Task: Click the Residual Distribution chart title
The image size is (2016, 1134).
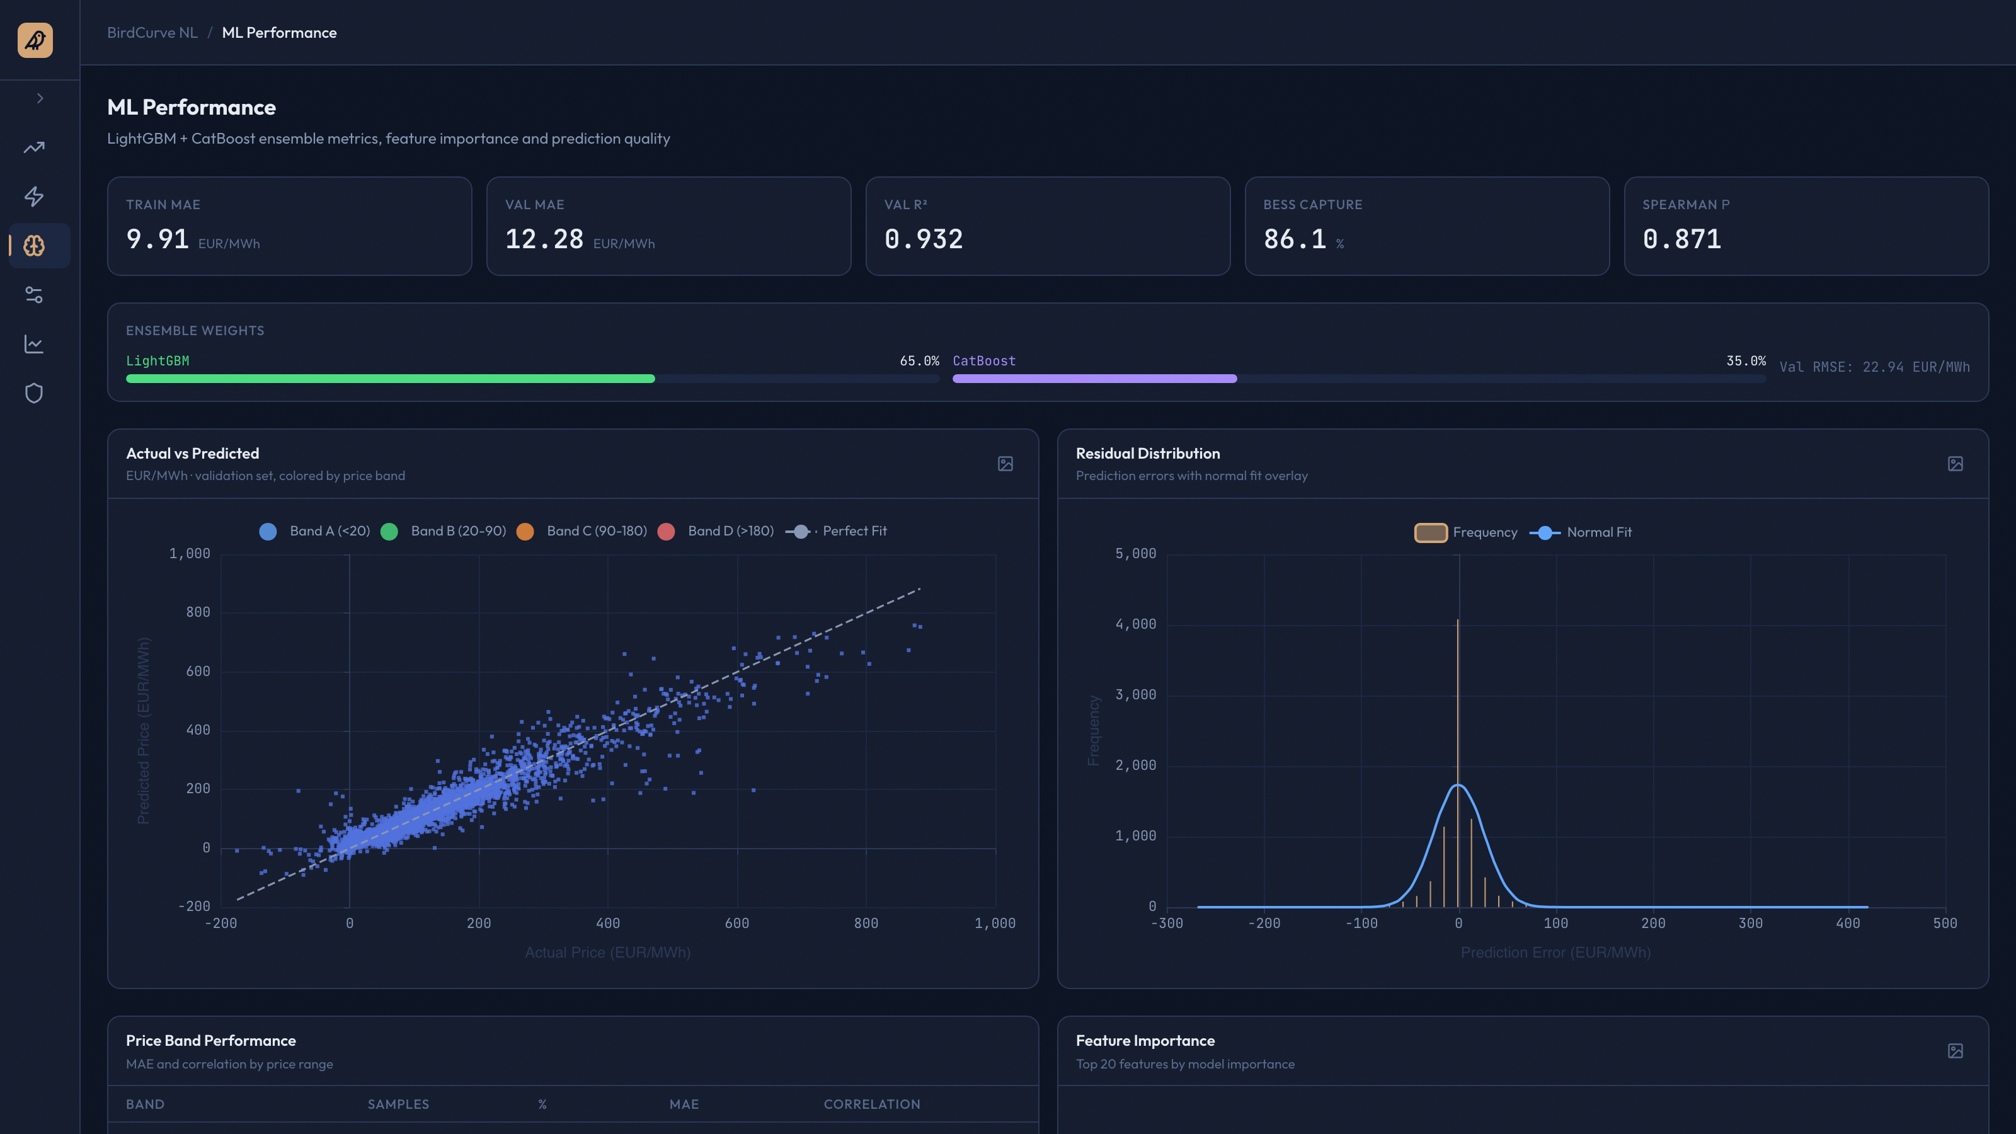Action: pyautogui.click(x=1148, y=453)
